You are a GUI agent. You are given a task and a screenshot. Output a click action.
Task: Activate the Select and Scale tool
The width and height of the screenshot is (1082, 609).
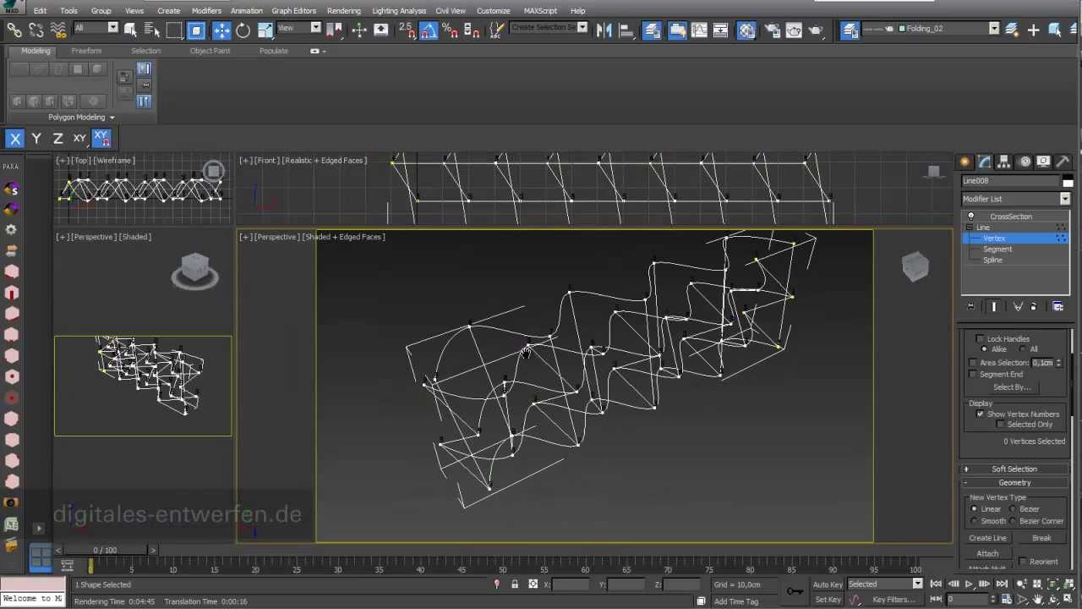[x=265, y=30]
